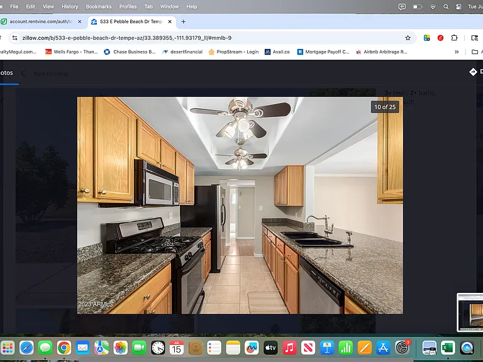Open the Edit menu
The height and width of the screenshot is (362, 483).
pos(30,6)
